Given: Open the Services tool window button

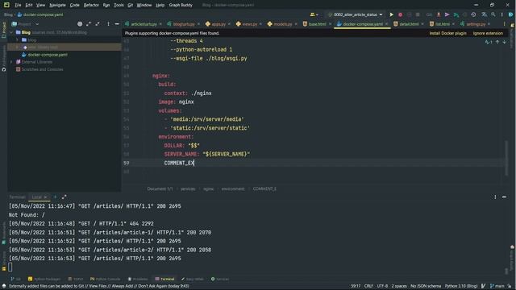Looking at the screenshot, I should [220, 279].
